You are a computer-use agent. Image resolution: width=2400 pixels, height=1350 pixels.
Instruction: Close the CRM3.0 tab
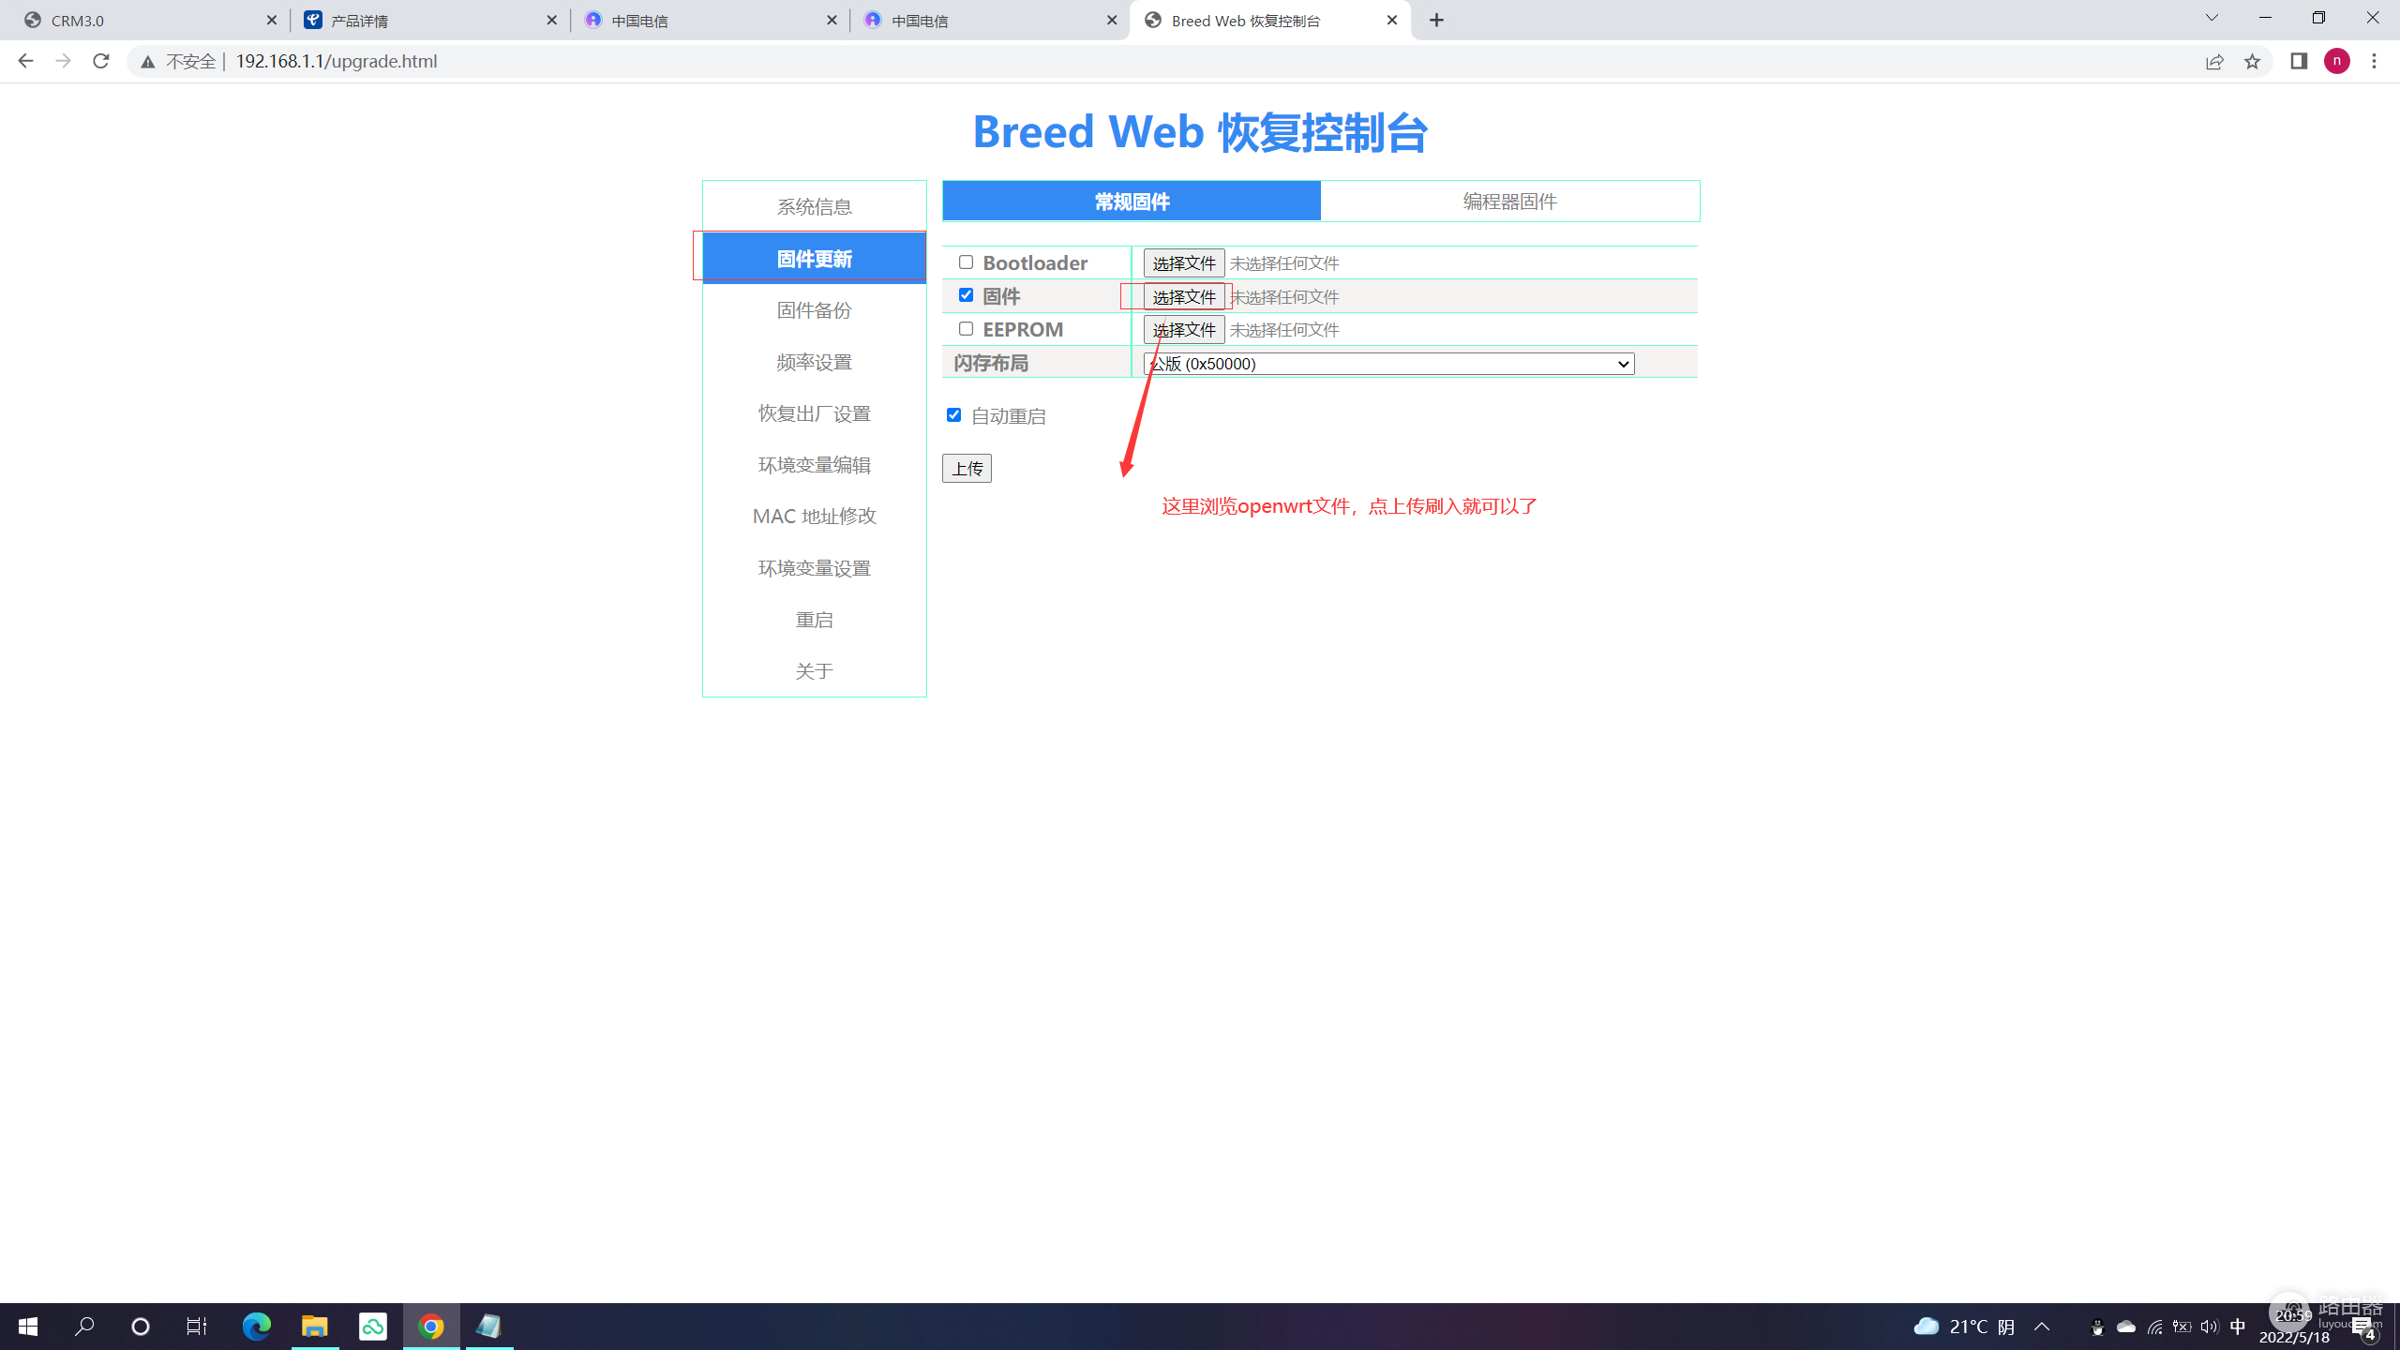point(271,20)
